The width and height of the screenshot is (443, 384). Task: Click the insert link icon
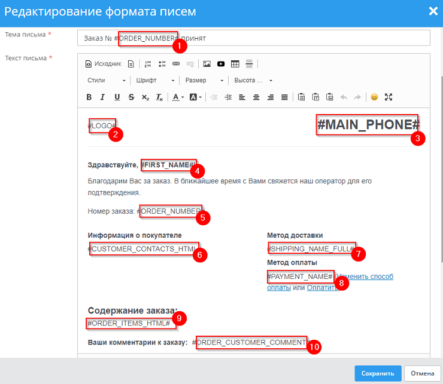176,63
